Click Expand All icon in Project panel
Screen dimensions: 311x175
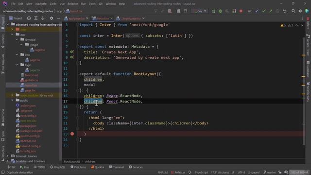coord(35,18)
